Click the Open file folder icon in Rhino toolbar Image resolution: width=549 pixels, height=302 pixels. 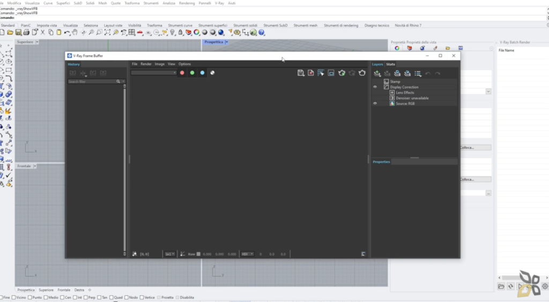(x=10, y=32)
